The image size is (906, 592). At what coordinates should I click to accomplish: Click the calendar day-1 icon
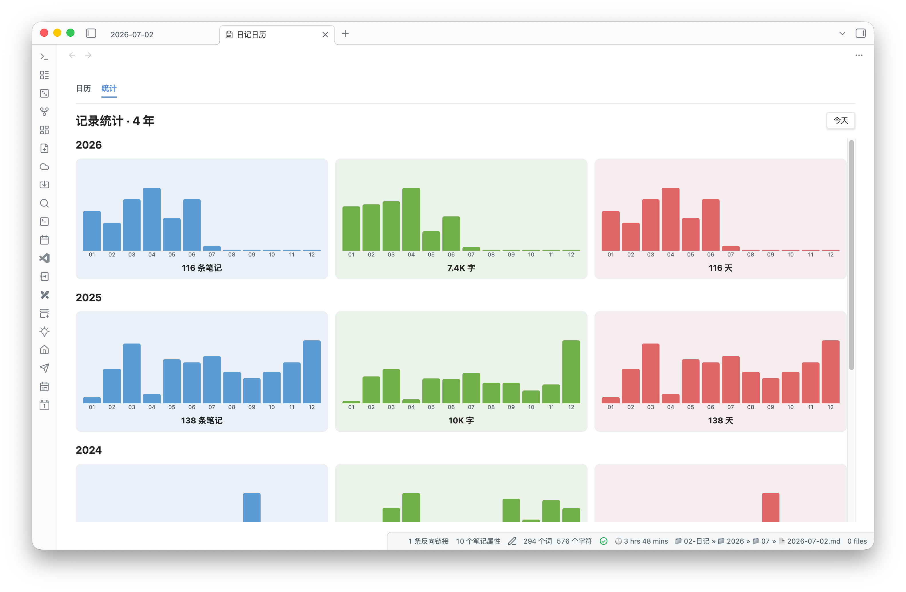pyautogui.click(x=44, y=405)
